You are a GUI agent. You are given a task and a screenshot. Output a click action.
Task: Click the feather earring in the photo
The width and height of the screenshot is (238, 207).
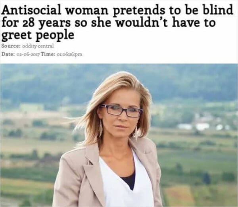tap(101, 128)
